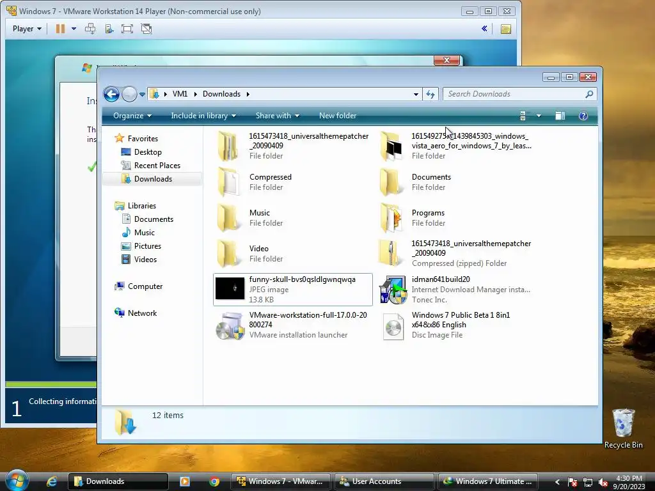Viewport: 655px width, 491px height.
Task: Click Downloads in the address breadcrumb
Action: pos(221,94)
